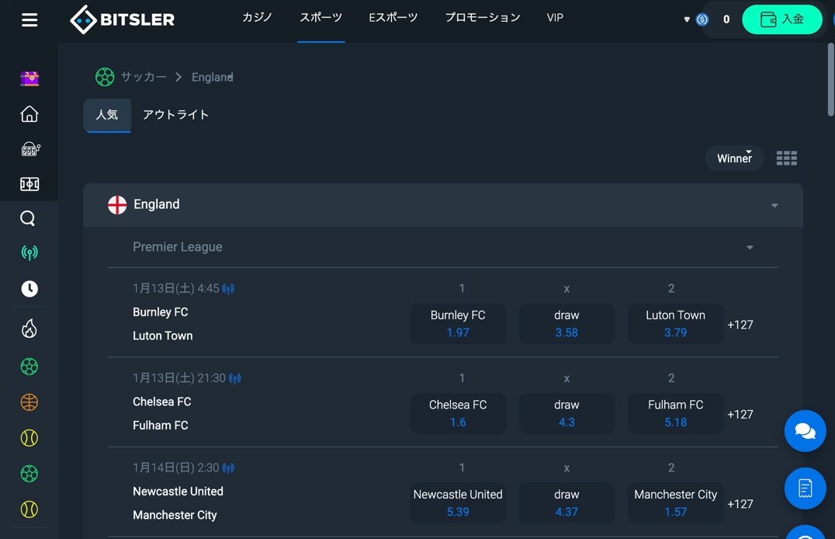Open the hamburger menu

(29, 19)
